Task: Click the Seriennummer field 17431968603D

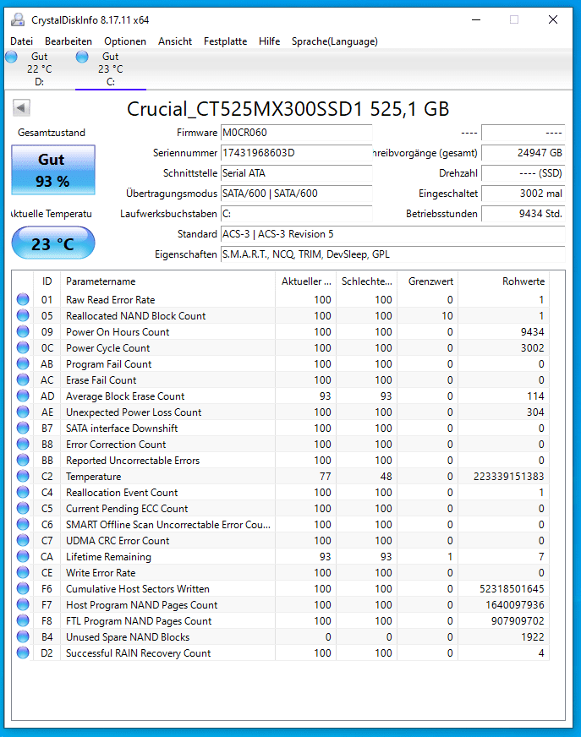Action: (x=296, y=153)
